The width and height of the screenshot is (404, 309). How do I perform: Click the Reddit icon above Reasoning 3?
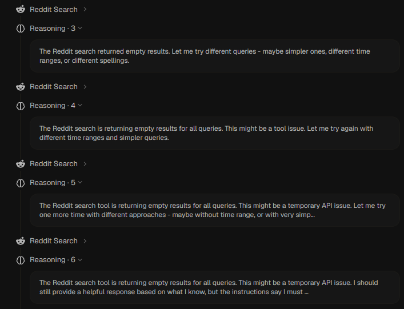tap(21, 10)
